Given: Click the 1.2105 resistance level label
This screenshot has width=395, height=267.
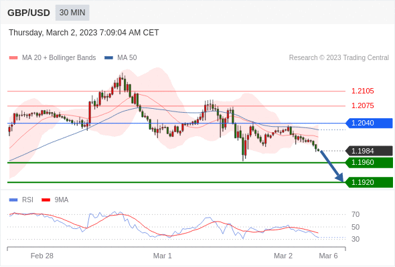Looking at the screenshot, I should click(x=362, y=91).
